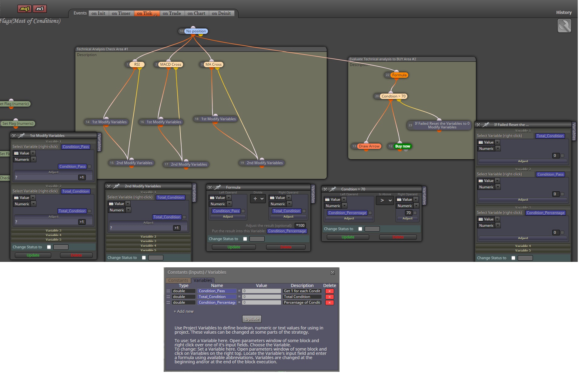The width and height of the screenshot is (582, 373).
Task: Select the MA Cross block
Action: click(213, 64)
